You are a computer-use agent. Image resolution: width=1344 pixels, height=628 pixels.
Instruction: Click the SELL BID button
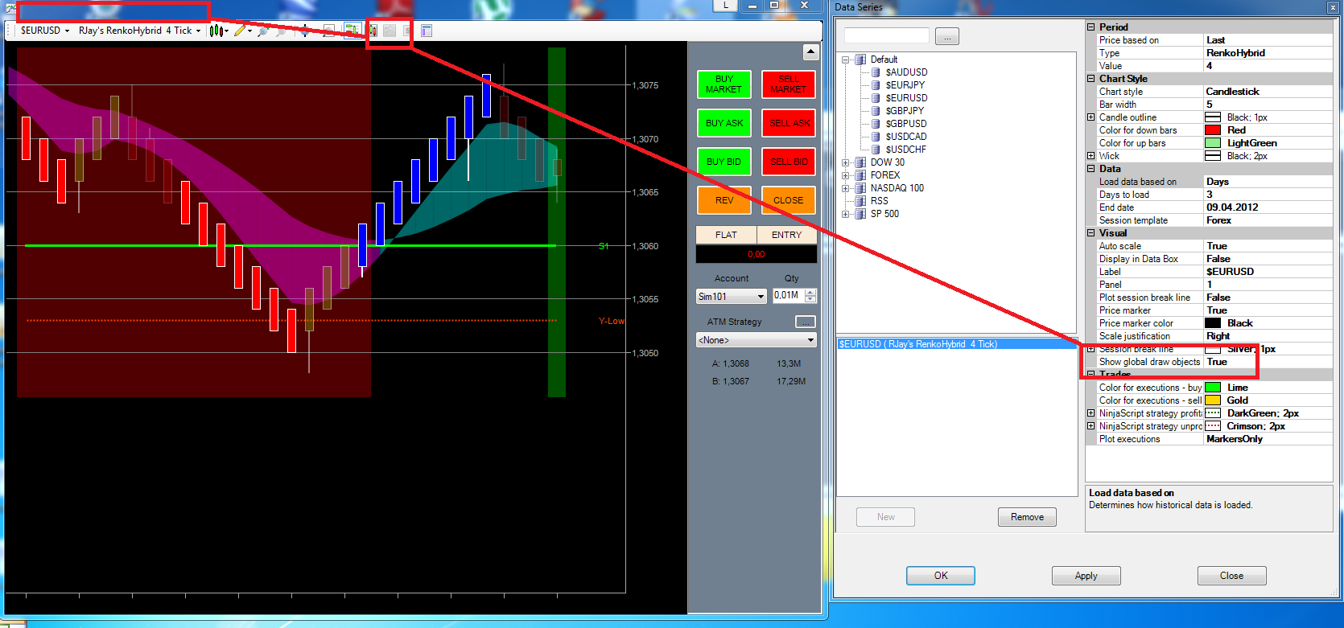click(x=789, y=162)
